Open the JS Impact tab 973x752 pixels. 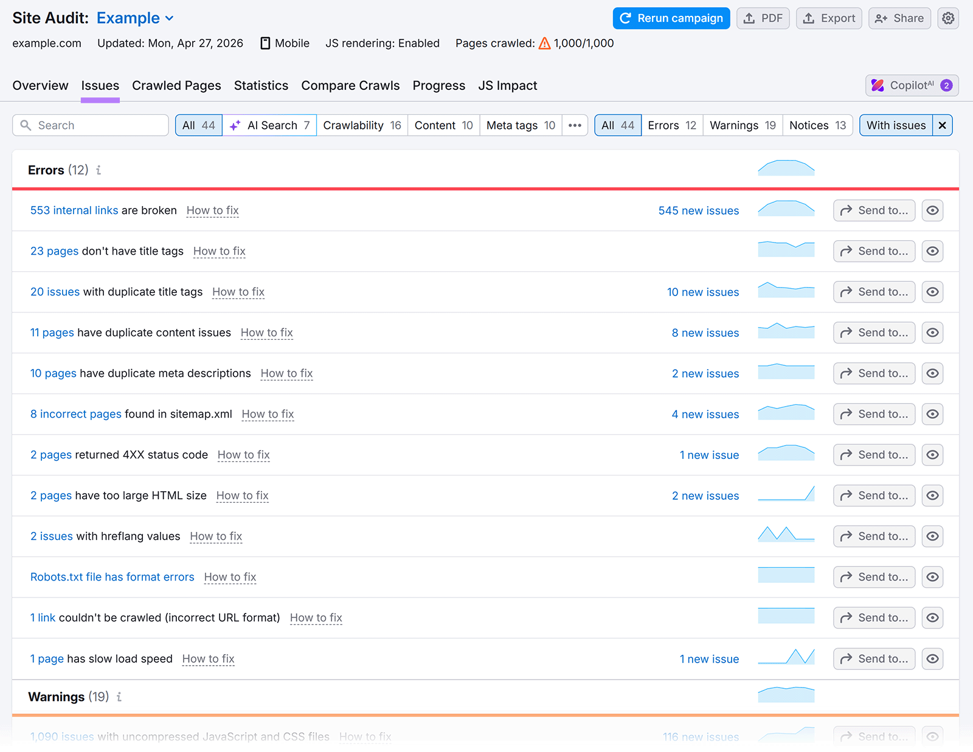click(508, 86)
